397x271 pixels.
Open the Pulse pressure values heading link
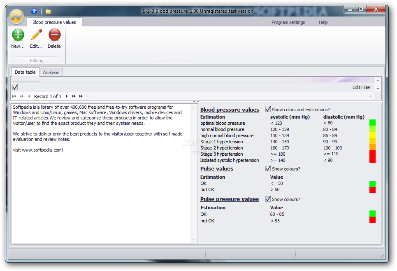230,199
